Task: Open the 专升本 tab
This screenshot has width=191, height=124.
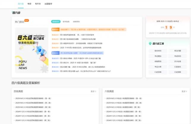Action: coord(37,4)
